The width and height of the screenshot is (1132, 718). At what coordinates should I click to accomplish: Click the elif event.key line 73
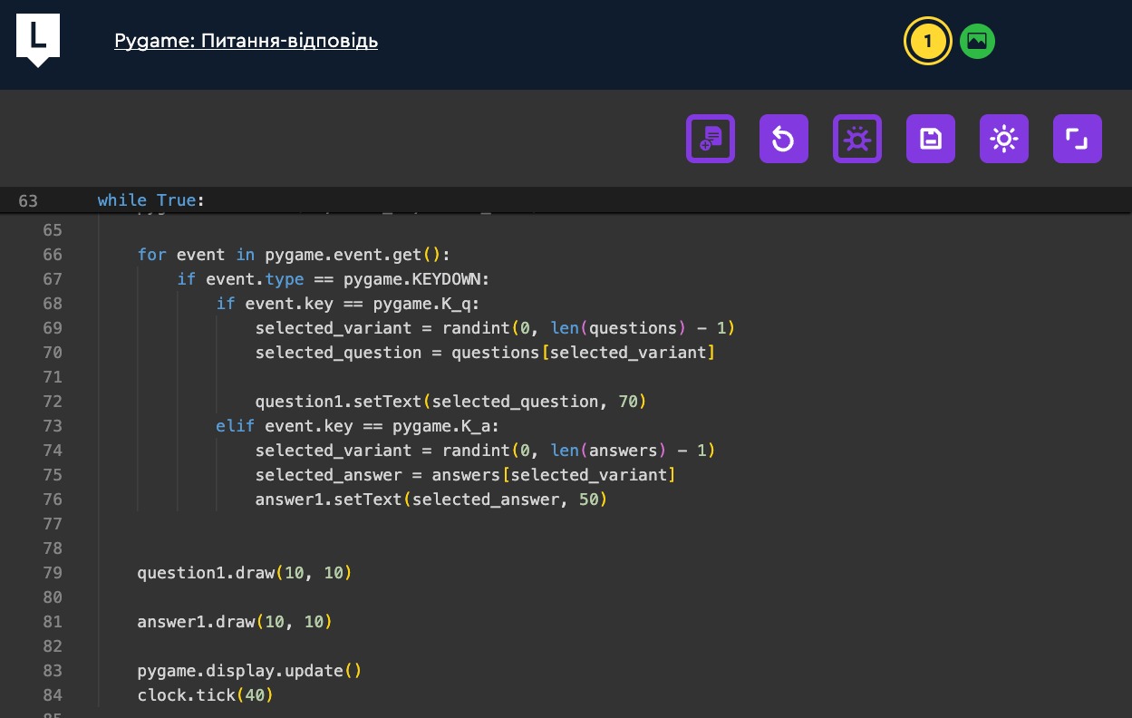(357, 426)
